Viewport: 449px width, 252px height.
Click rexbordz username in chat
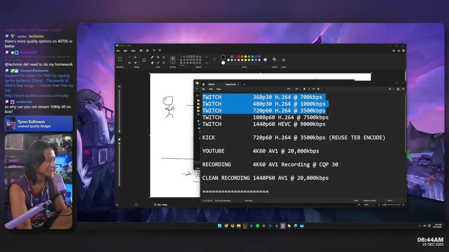click(24, 102)
